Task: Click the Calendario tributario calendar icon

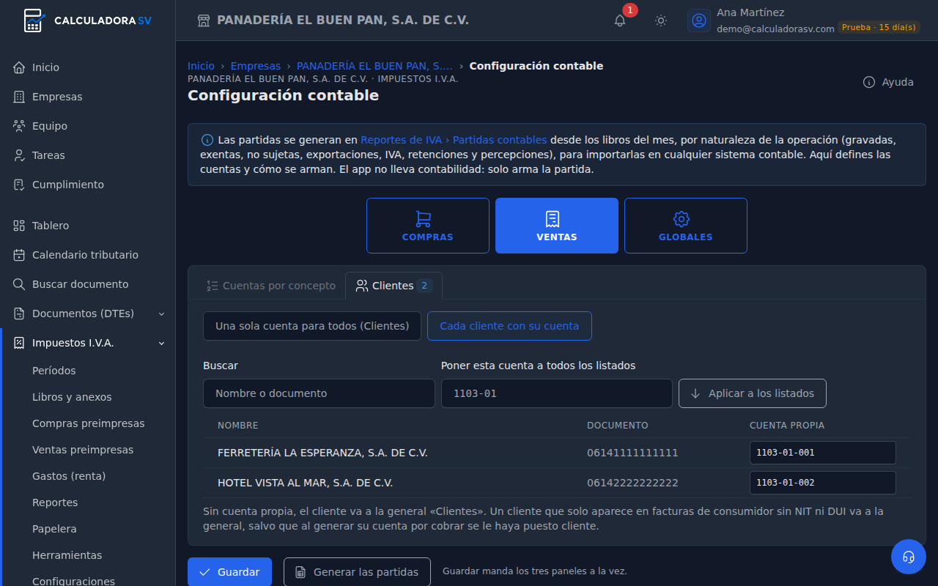Action: 19,255
